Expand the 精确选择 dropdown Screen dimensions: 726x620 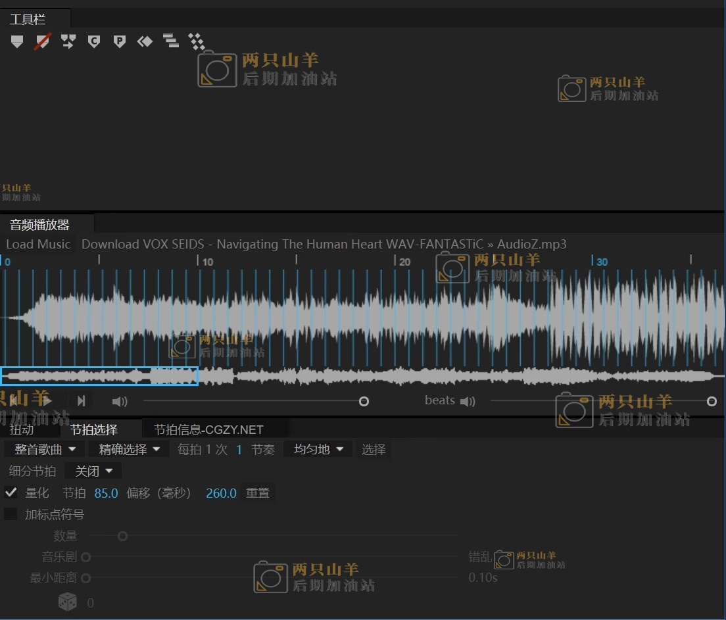pyautogui.click(x=129, y=450)
